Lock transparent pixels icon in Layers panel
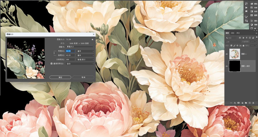 231,45
